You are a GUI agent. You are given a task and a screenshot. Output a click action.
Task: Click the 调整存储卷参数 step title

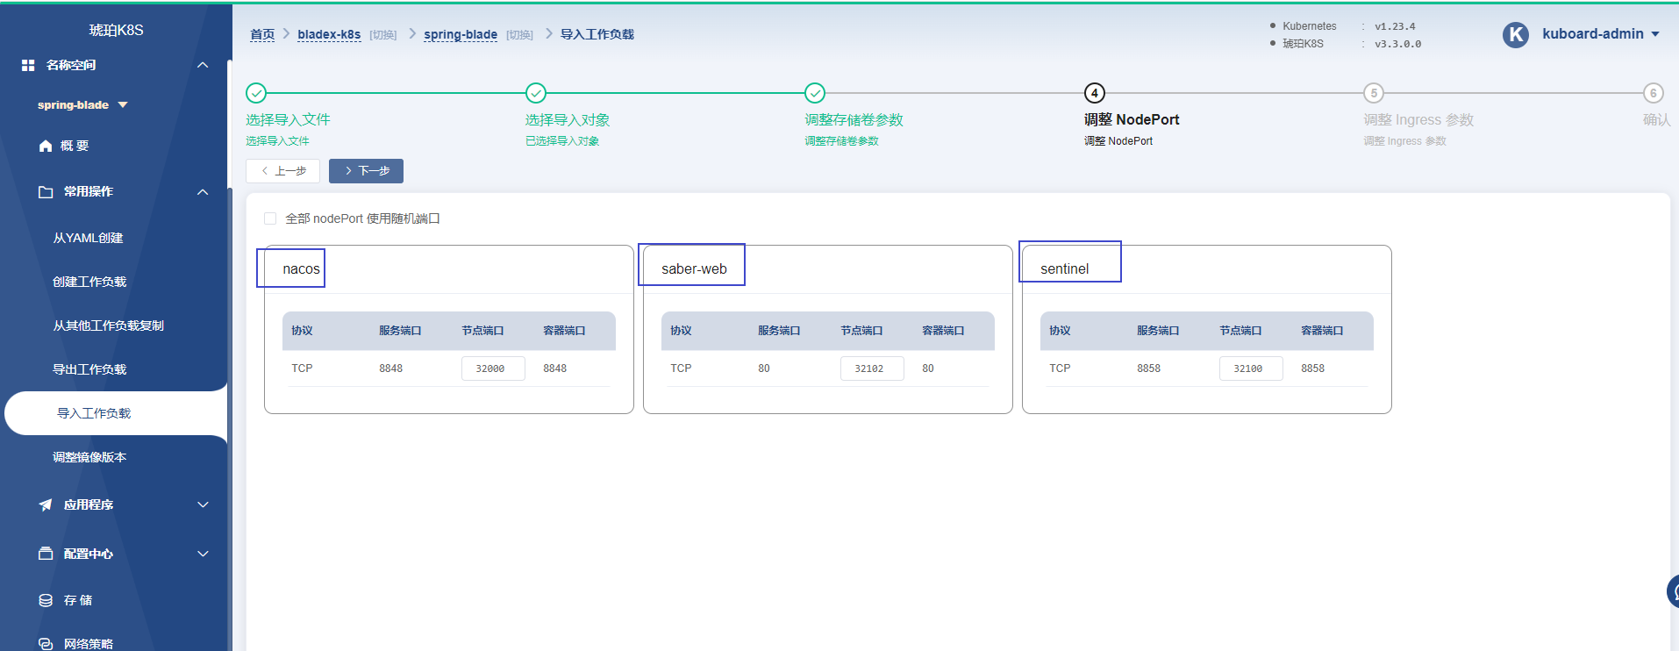tap(854, 119)
